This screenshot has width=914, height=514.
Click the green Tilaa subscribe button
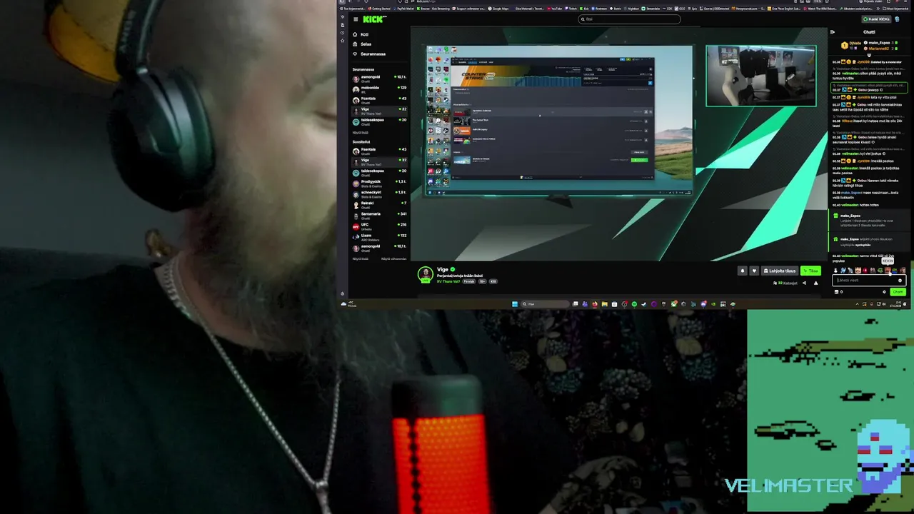click(x=810, y=271)
